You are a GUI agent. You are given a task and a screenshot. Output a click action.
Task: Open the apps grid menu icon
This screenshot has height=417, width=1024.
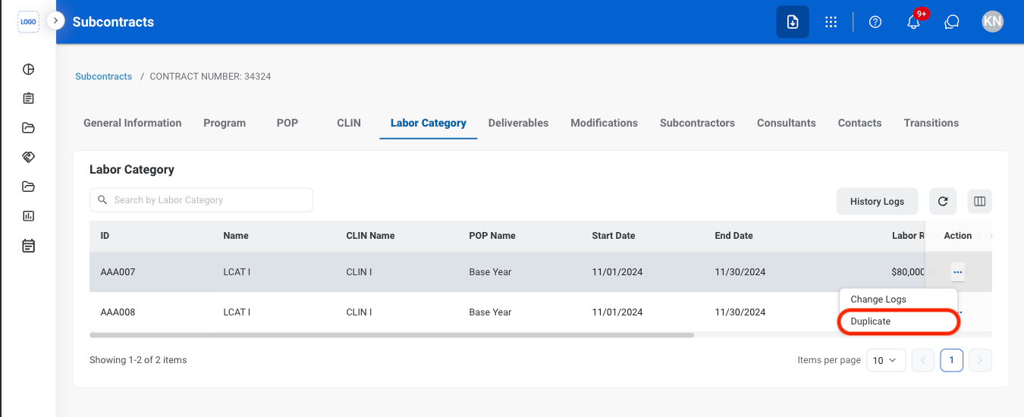(x=831, y=22)
